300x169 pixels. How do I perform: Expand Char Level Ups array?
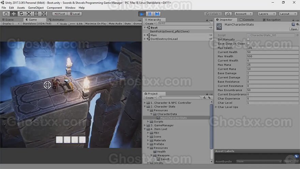(216, 107)
